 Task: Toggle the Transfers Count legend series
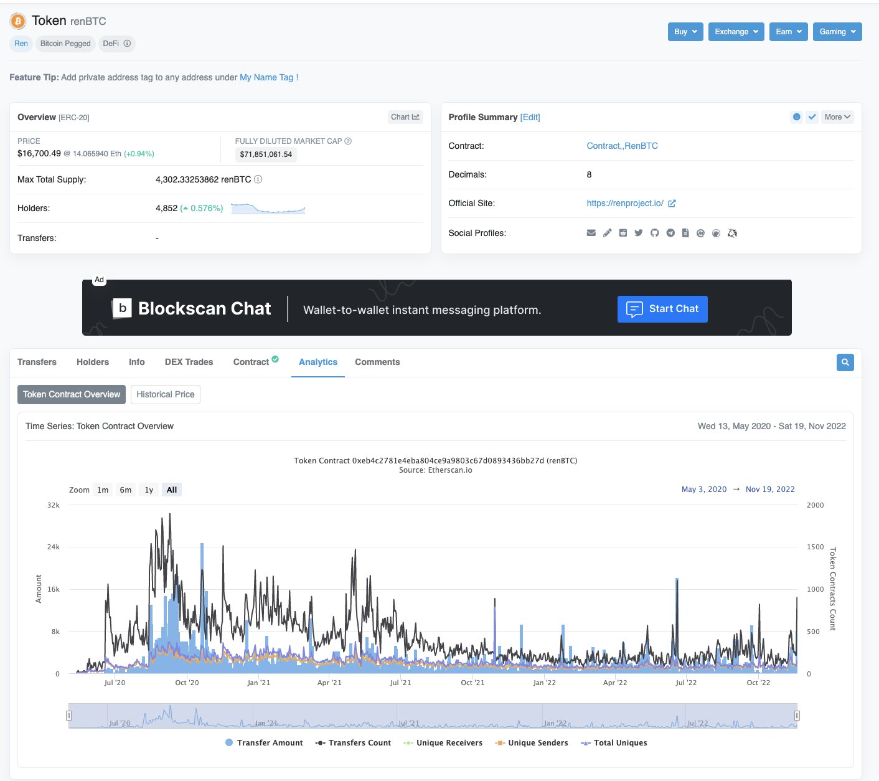tap(353, 742)
